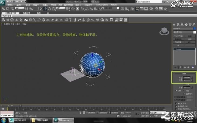Choose the Select Object tool
197x123 pixels.
pos(27,9)
